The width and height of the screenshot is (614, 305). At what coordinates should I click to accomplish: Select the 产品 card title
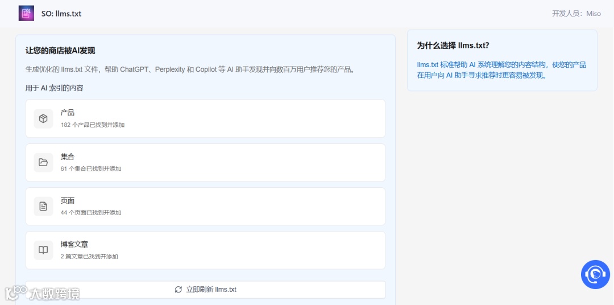pyautogui.click(x=67, y=113)
